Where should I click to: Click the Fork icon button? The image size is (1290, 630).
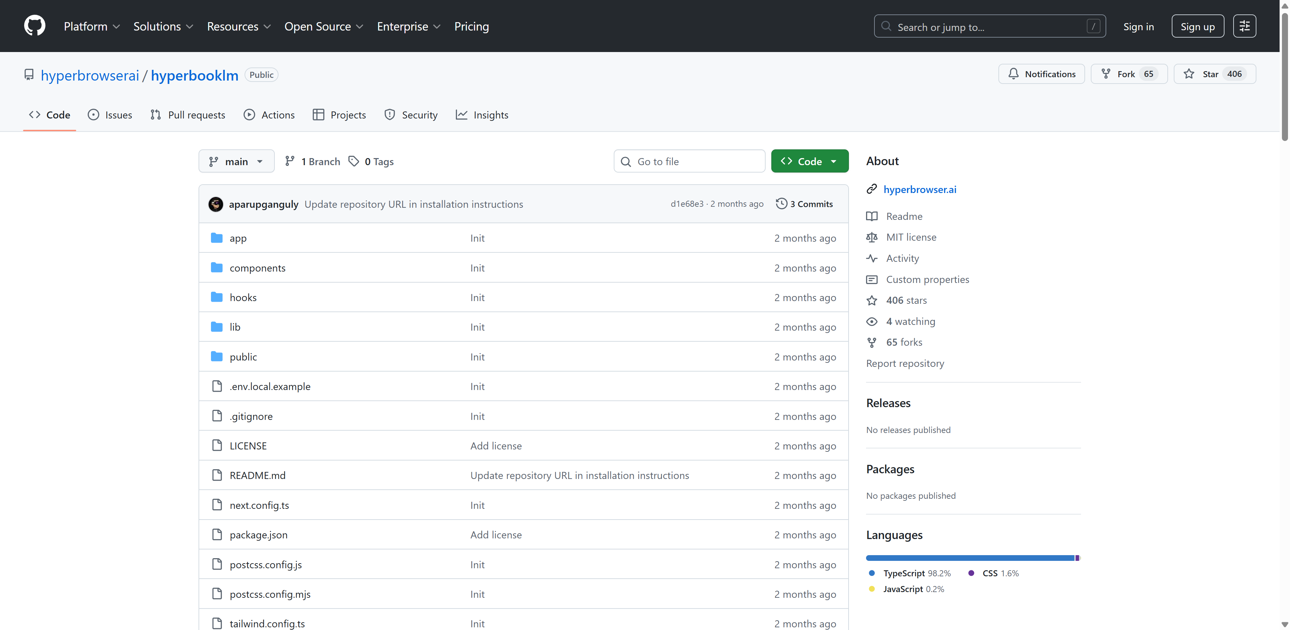coord(1106,74)
